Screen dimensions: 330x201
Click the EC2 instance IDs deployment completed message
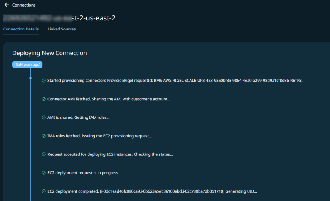tap(152, 191)
